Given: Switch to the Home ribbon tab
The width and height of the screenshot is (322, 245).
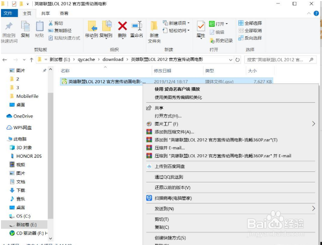Looking at the screenshot, I should [x=27, y=13].
